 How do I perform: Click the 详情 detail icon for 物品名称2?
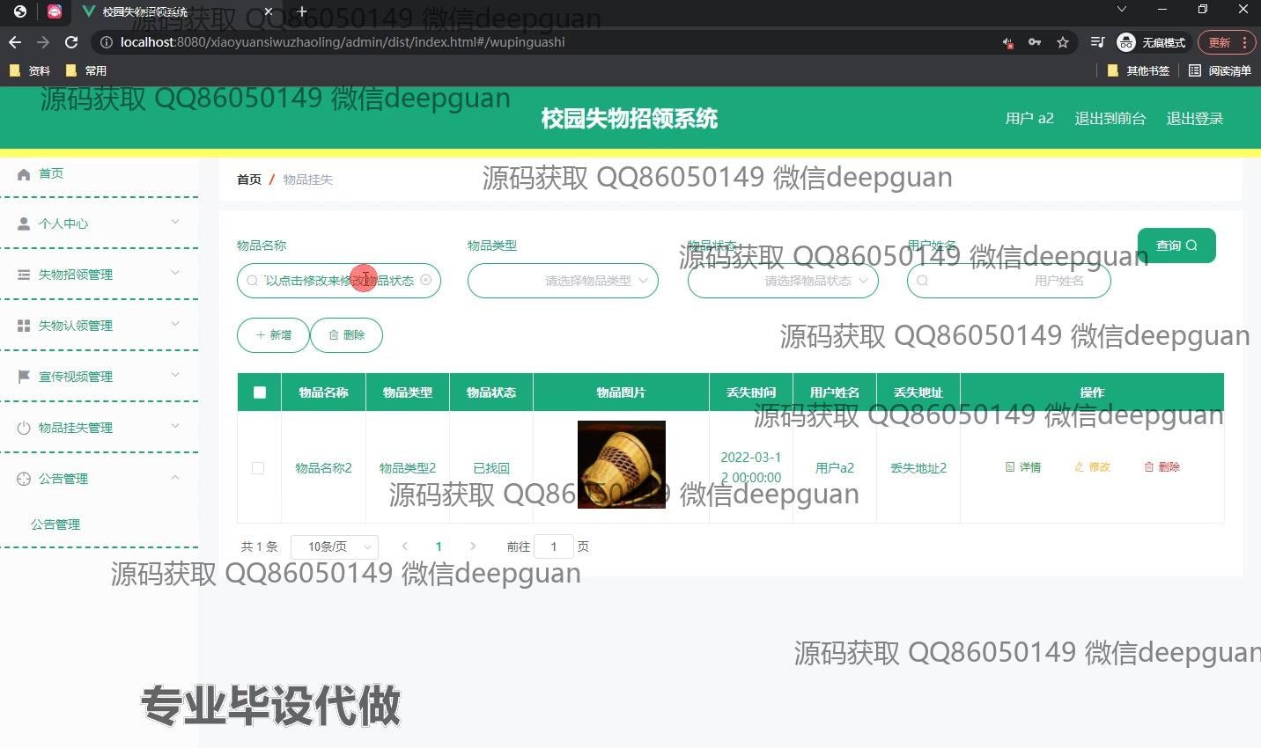(1011, 467)
